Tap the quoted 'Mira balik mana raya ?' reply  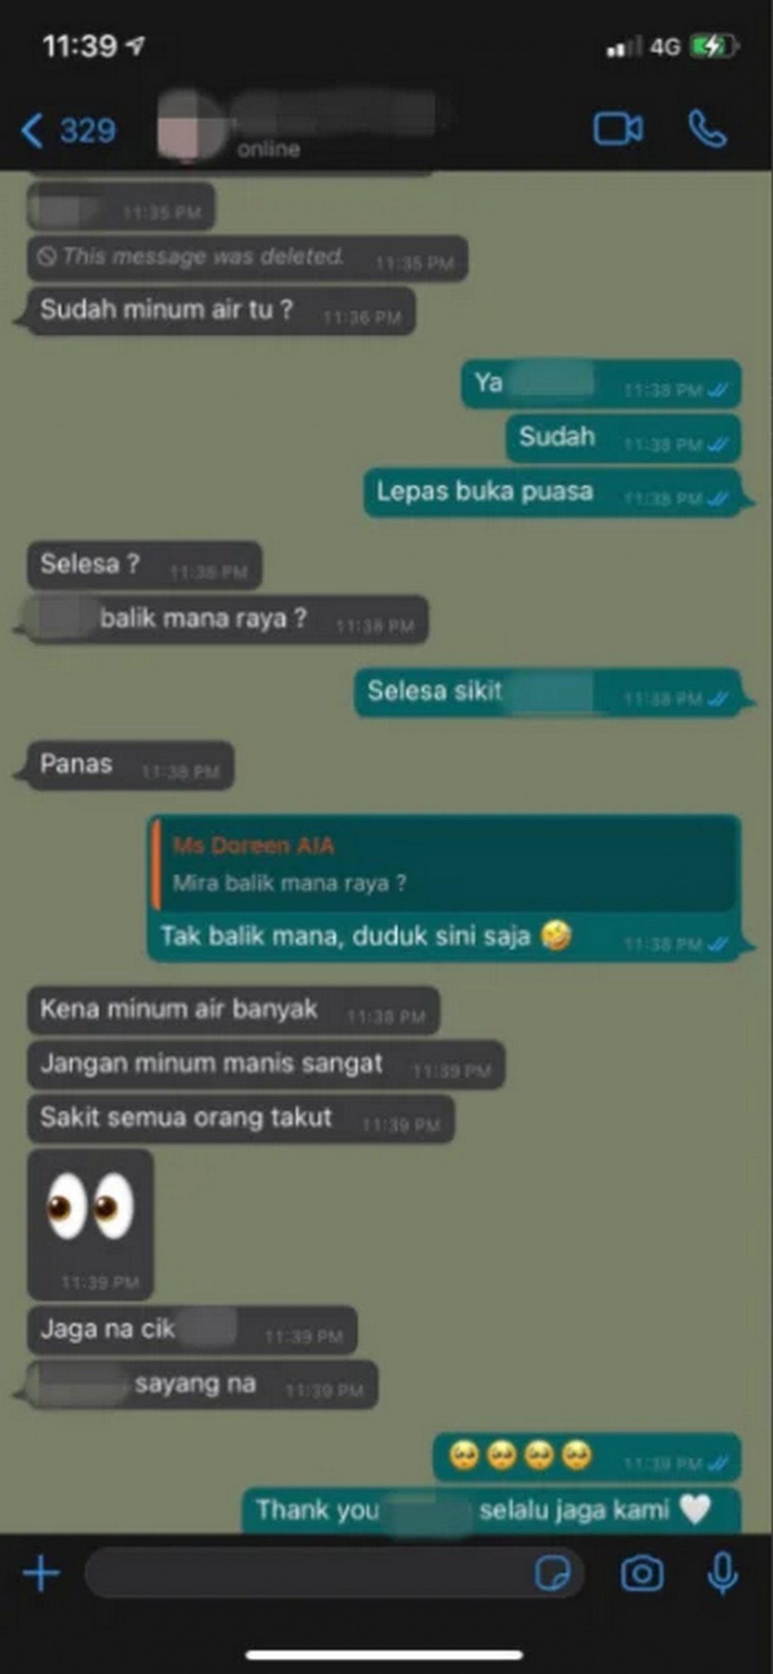[x=445, y=864]
